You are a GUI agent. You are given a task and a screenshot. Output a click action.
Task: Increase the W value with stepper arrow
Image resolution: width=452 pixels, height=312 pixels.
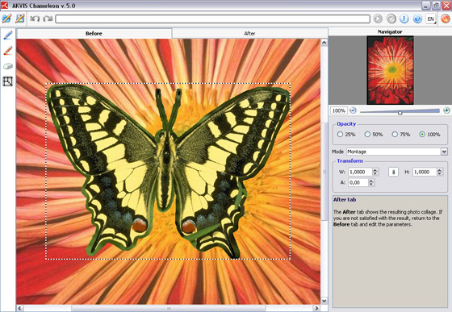(x=375, y=170)
